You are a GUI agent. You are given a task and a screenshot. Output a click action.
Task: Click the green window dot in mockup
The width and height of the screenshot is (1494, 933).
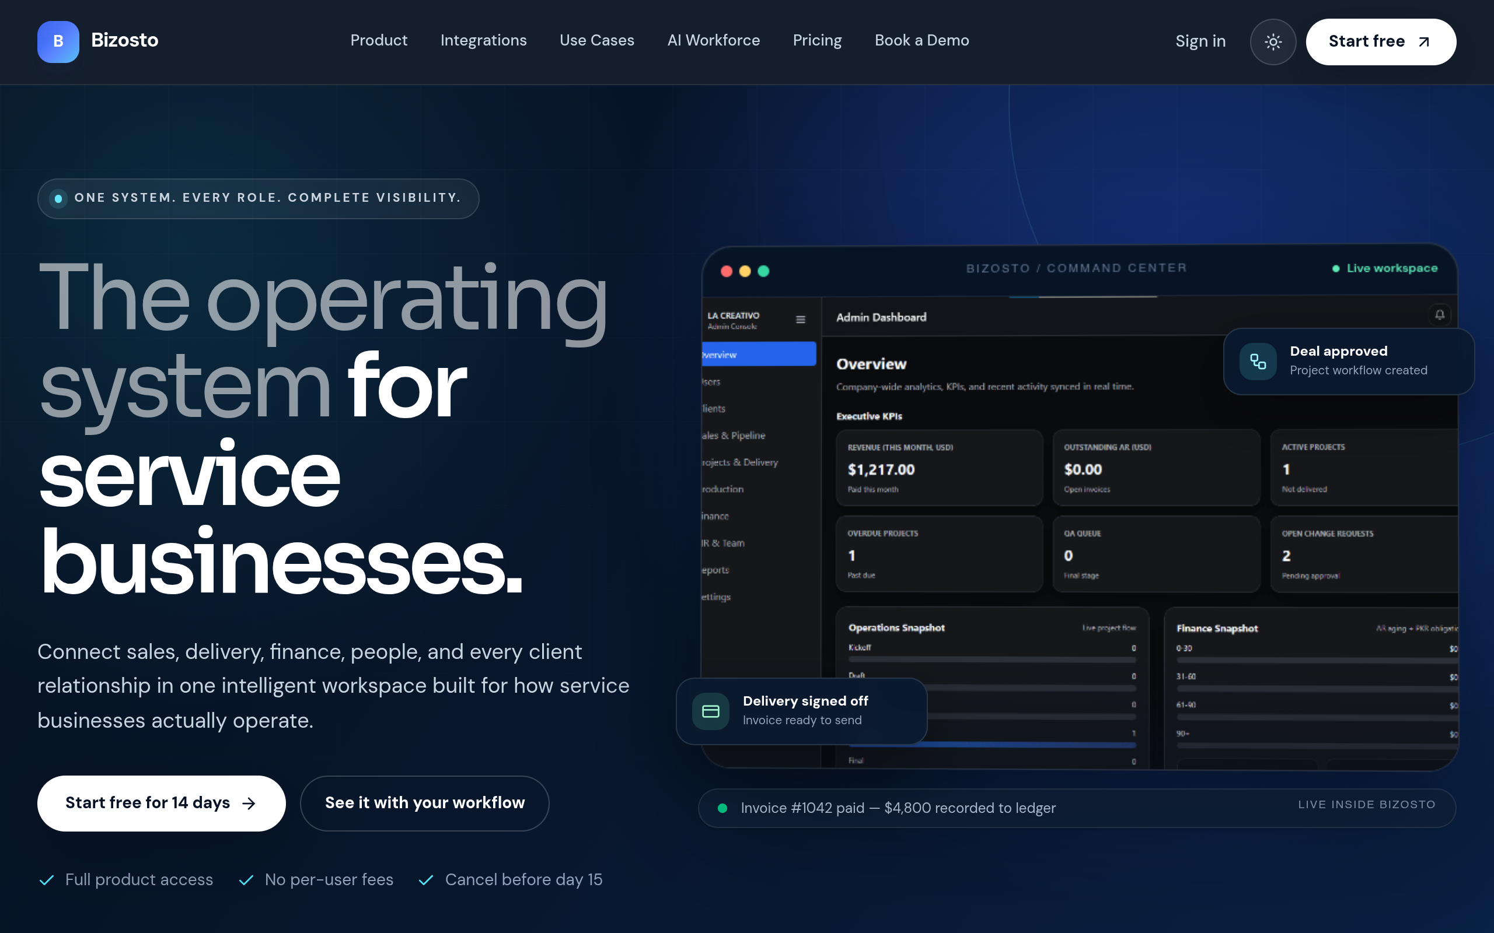click(x=764, y=271)
